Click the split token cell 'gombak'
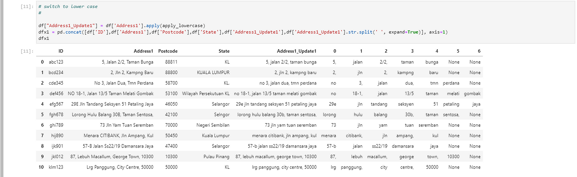 [472, 94]
